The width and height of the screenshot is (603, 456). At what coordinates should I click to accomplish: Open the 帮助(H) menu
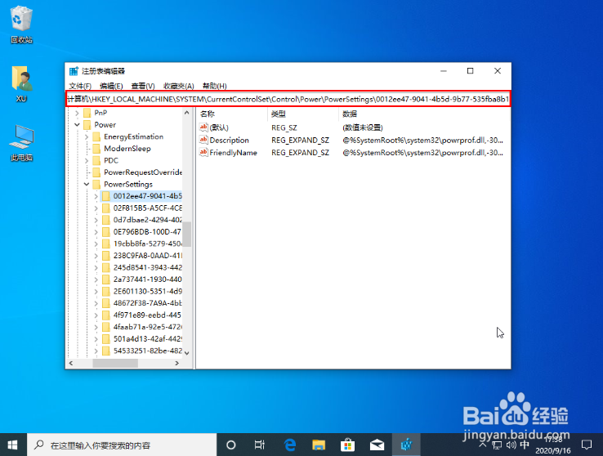[x=215, y=86]
